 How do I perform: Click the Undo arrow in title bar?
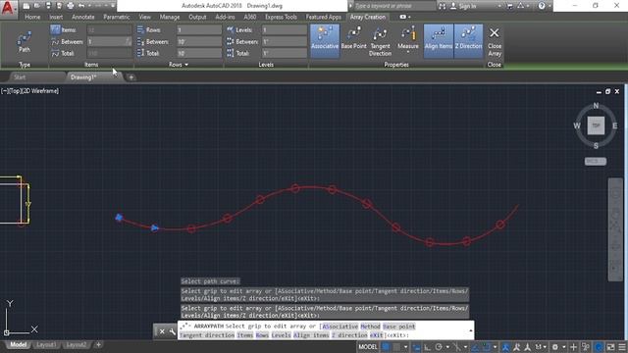pos(81,6)
